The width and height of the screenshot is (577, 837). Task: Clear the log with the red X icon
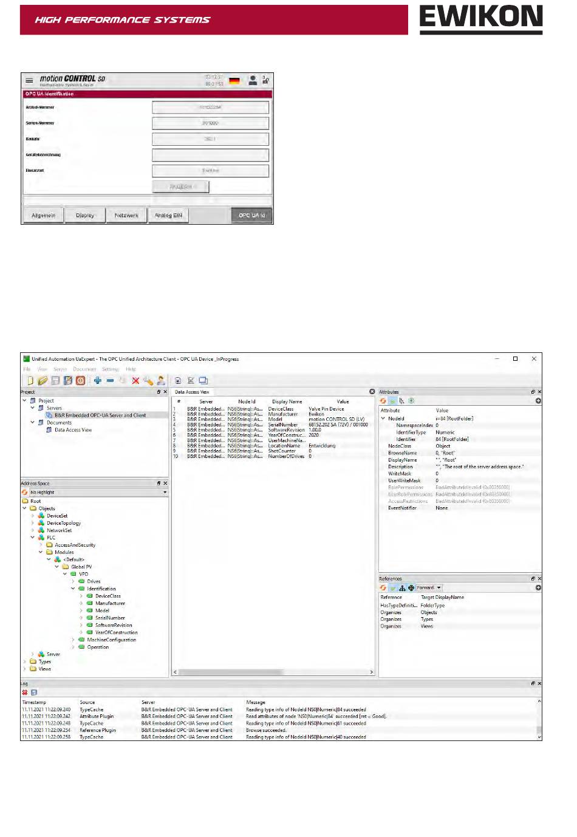25,692
